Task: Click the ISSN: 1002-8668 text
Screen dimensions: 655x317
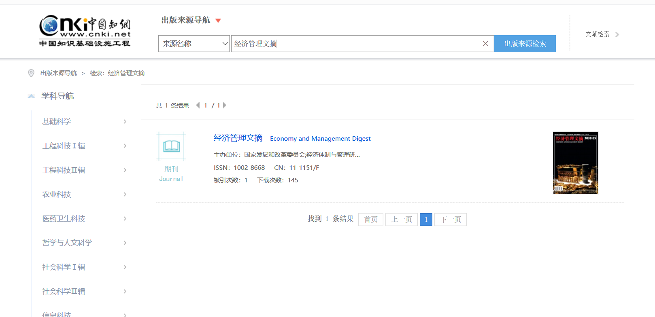Action: click(239, 168)
